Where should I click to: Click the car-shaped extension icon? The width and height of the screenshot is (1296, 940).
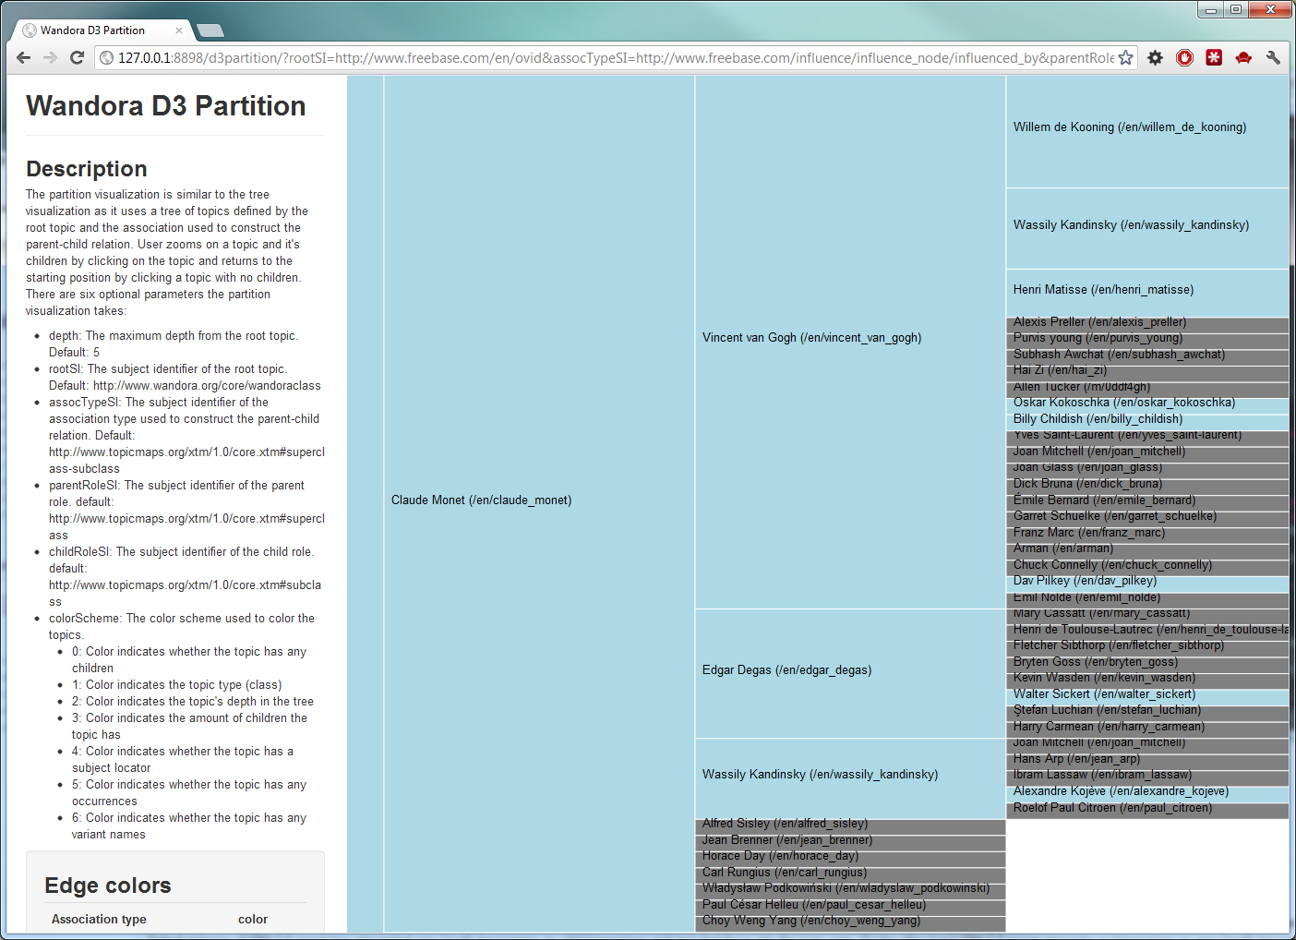[x=1243, y=57]
